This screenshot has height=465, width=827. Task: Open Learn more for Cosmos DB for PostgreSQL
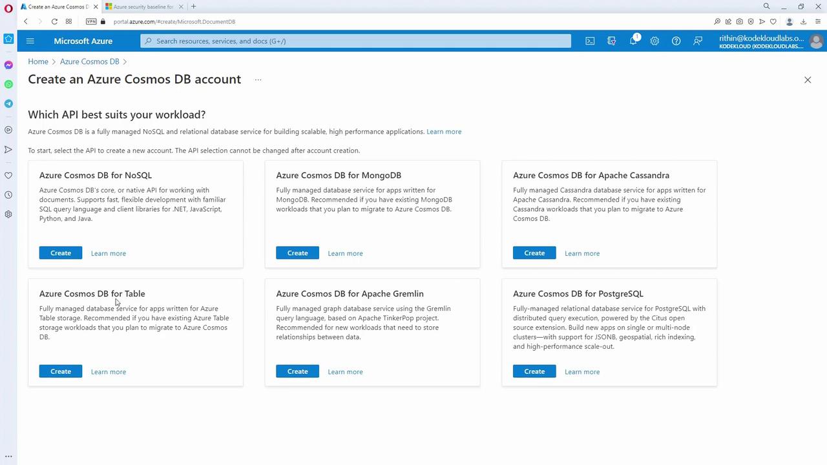click(582, 371)
